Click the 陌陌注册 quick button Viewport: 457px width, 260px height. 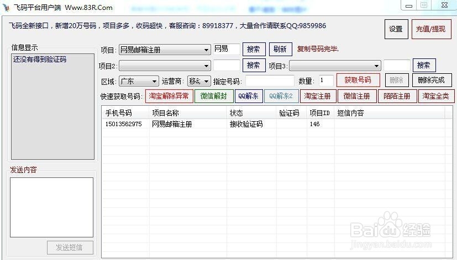tap(397, 96)
